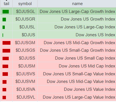This screenshot has height=102, width=116.
Task: Sort table by the tail column header
Action: (6, 4)
